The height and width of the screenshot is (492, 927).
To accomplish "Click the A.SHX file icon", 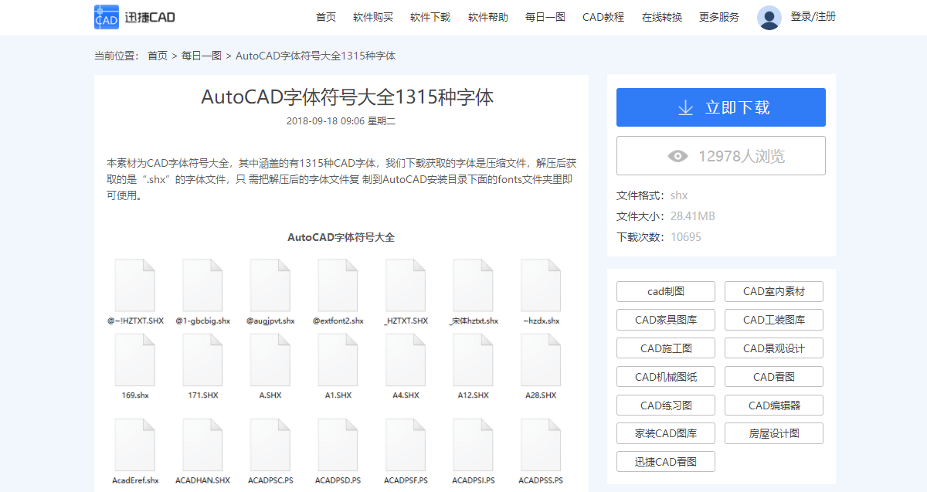I will [270, 360].
